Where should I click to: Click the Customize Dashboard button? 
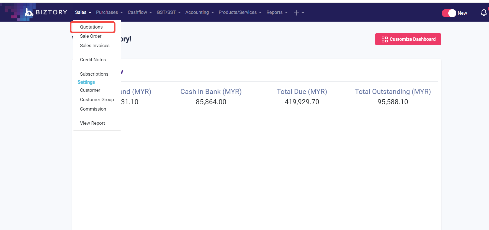click(x=408, y=39)
